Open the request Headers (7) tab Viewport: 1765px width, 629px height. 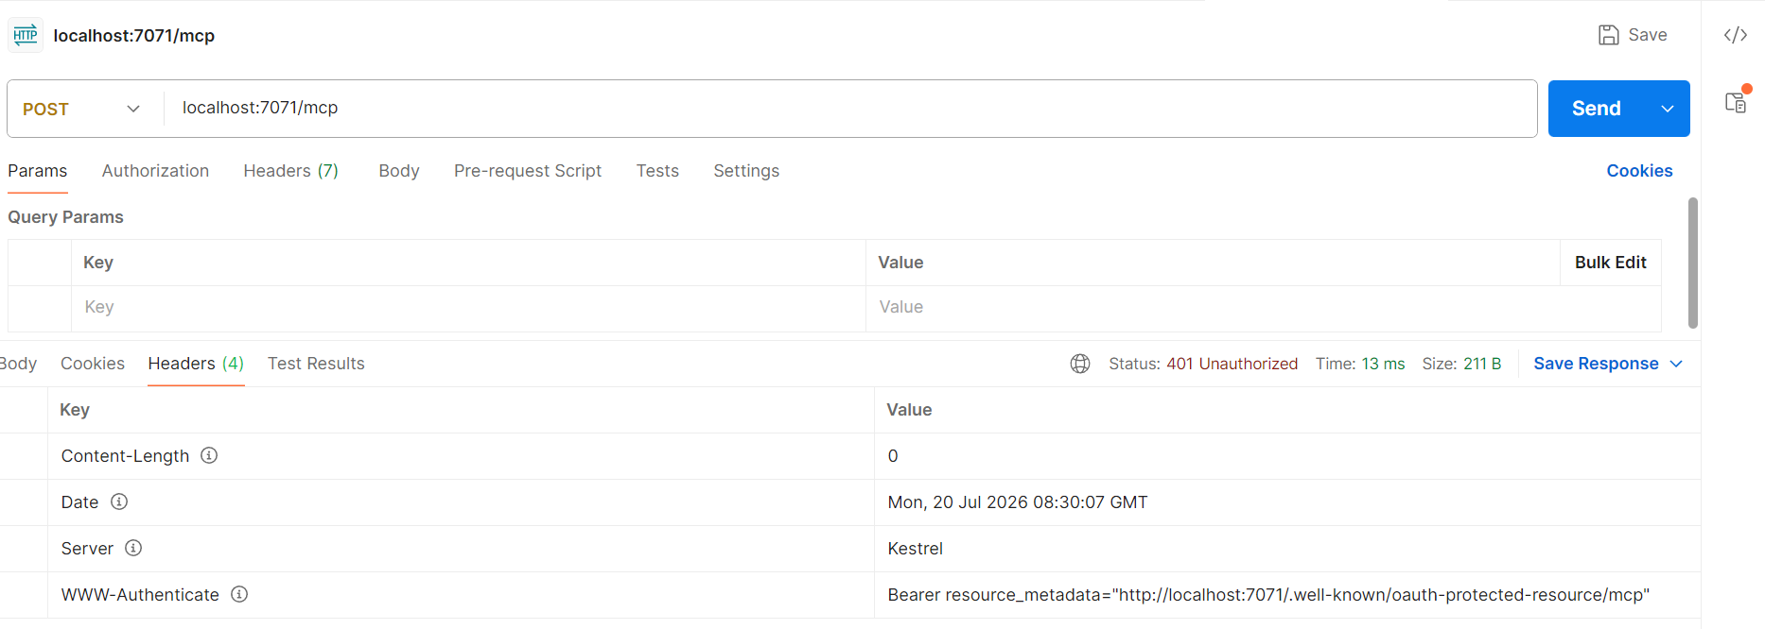click(x=290, y=171)
